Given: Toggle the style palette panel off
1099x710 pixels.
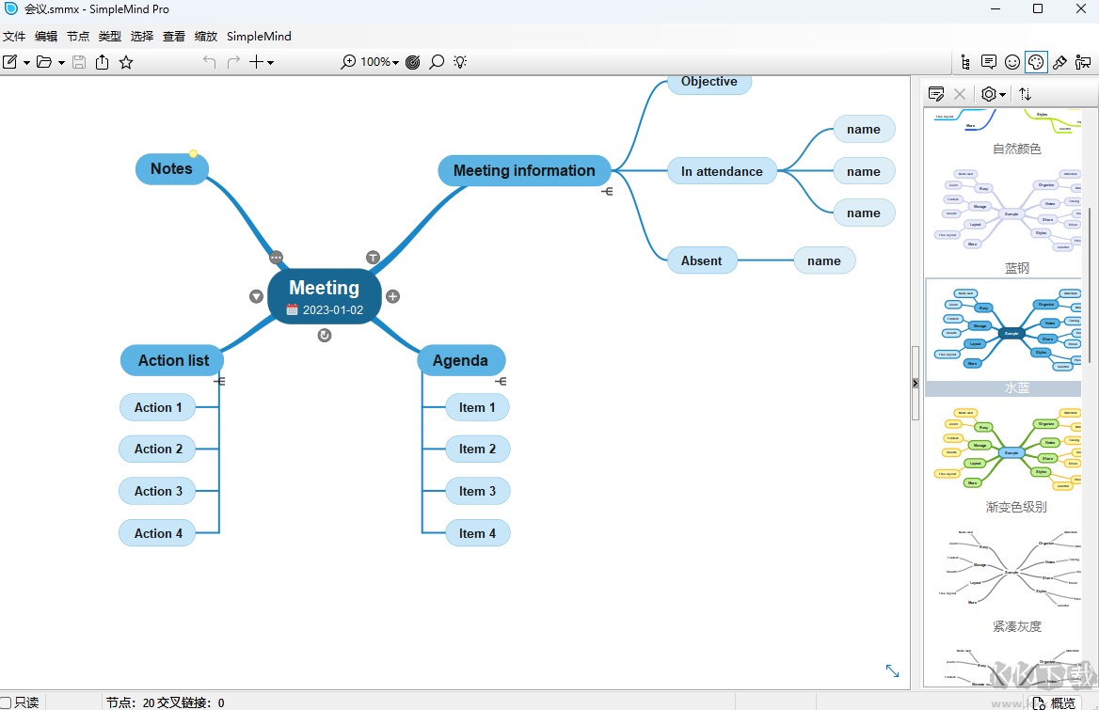Looking at the screenshot, I should click(x=1036, y=61).
